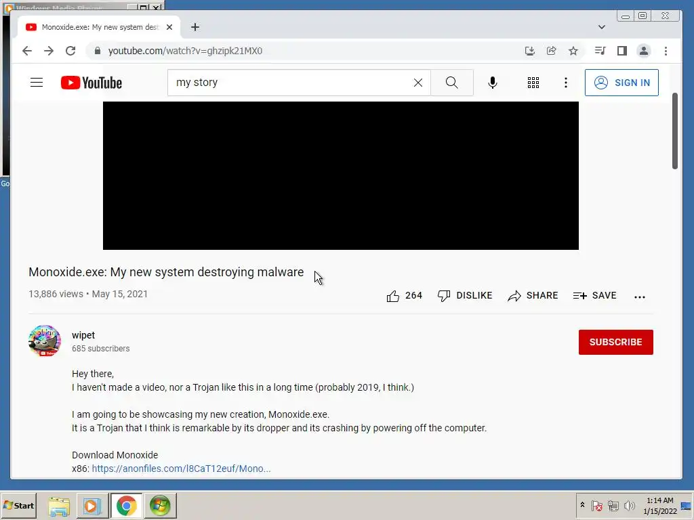
Task: Close the Monoxide.exe browser tab
Action: pos(169,27)
